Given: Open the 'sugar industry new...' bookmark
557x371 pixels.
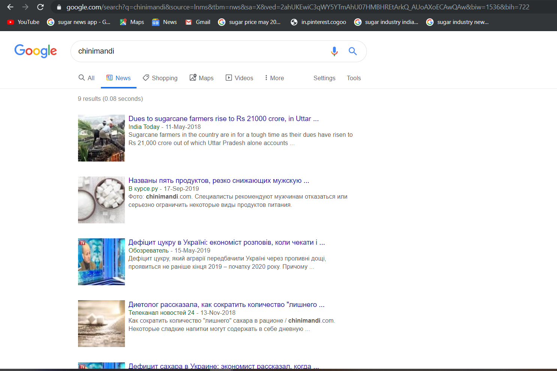Looking at the screenshot, I should (458, 22).
